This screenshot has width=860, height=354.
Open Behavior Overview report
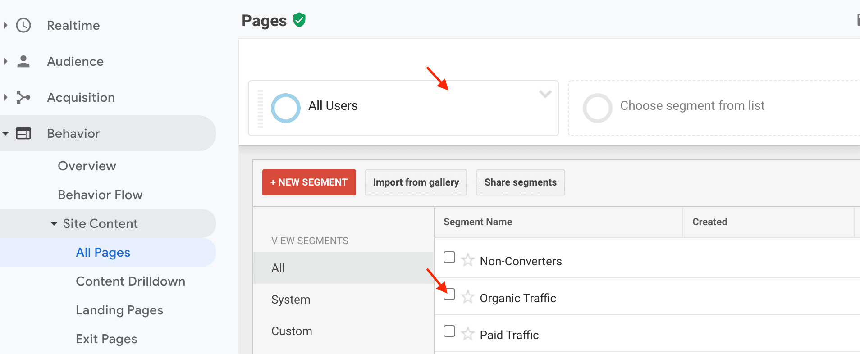click(87, 166)
